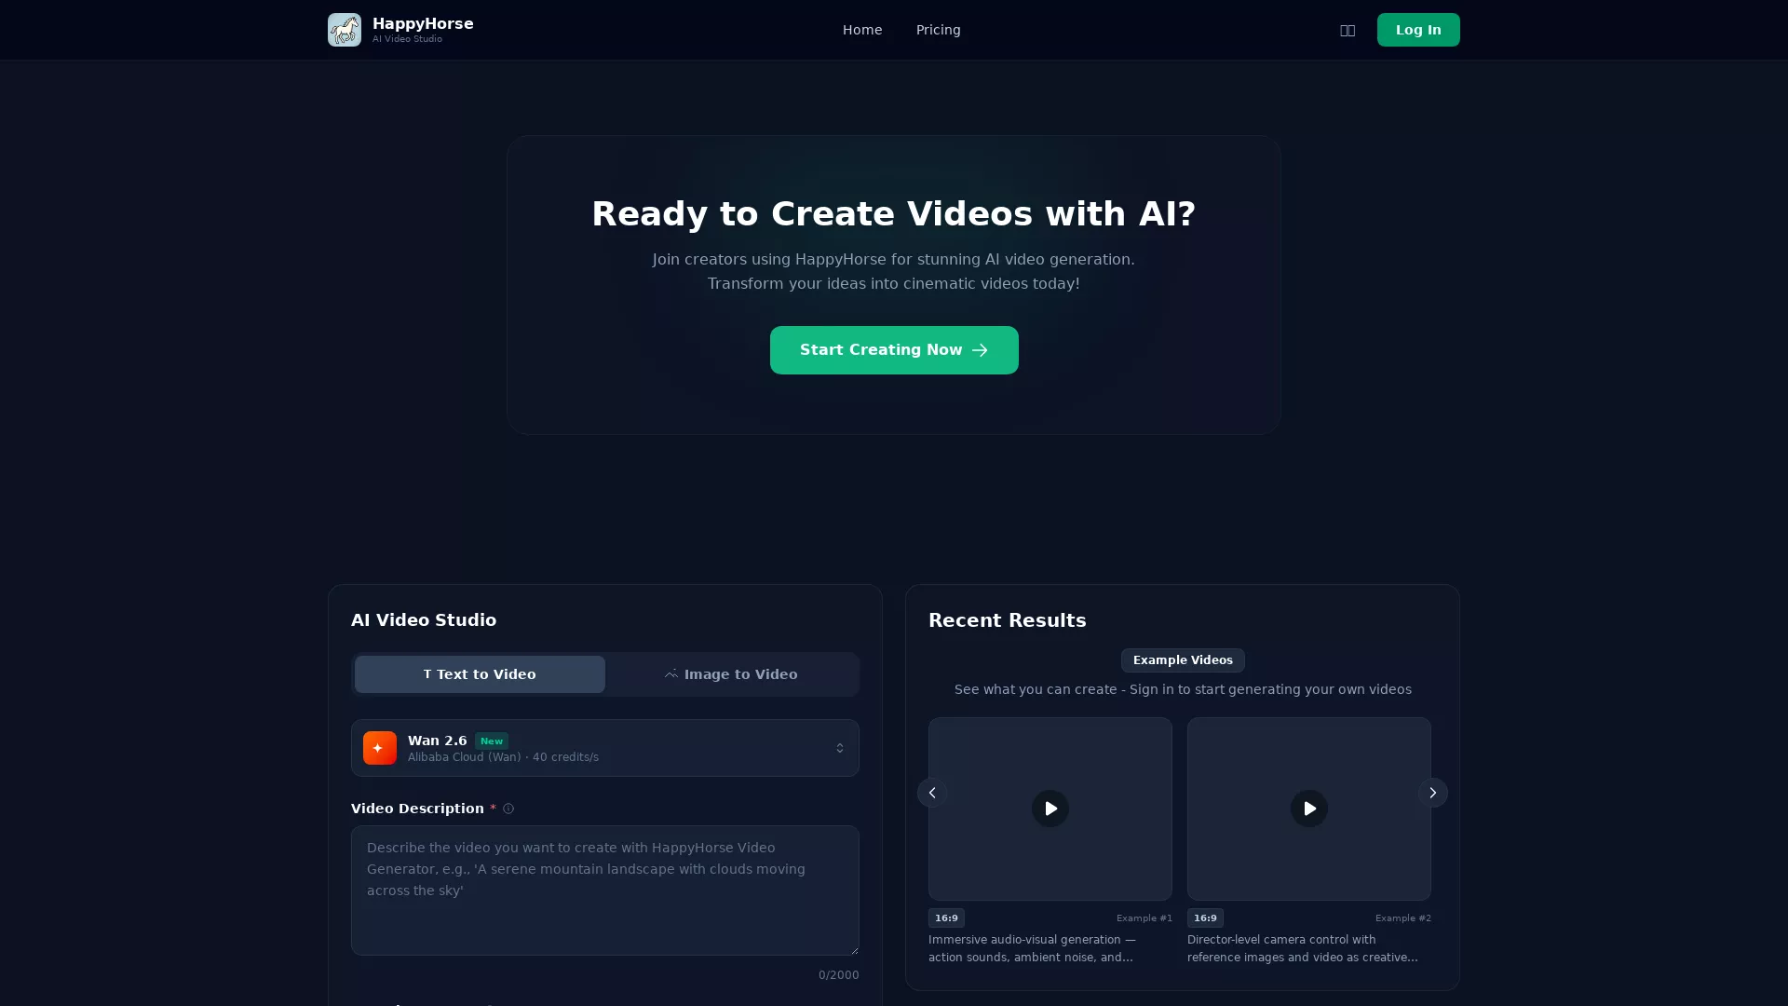The image size is (1788, 1006).
Task: Click the left chevron to view previous example
Action: coord(931,792)
